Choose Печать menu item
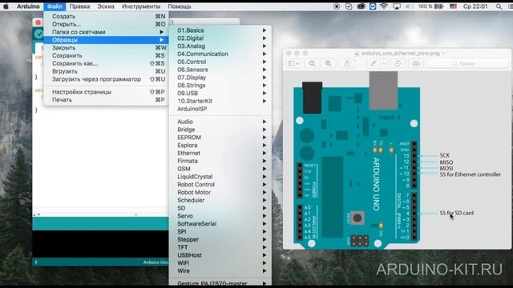This screenshot has height=288, width=513. pos(106,99)
